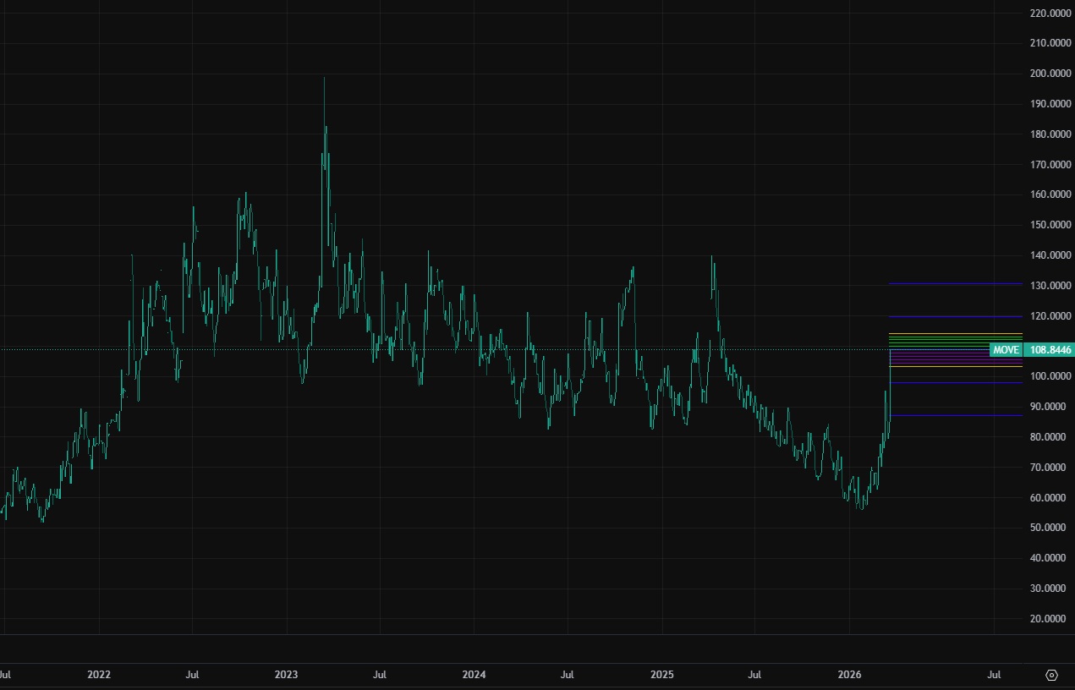Select the blue horizontal line at 120 level
This screenshot has width=1075, height=690.
956,316
